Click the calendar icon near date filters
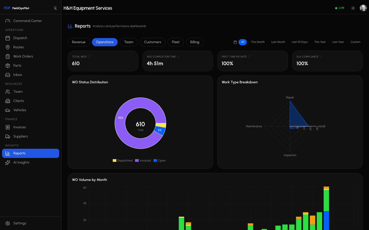 point(235,42)
